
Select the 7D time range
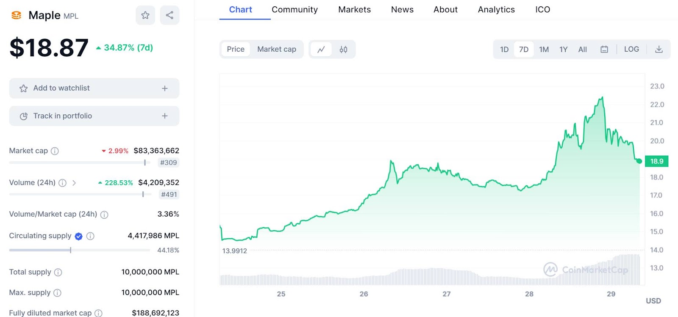[x=524, y=50]
